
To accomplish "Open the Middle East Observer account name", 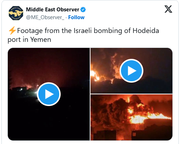I will pyautogui.click(x=53, y=10).
